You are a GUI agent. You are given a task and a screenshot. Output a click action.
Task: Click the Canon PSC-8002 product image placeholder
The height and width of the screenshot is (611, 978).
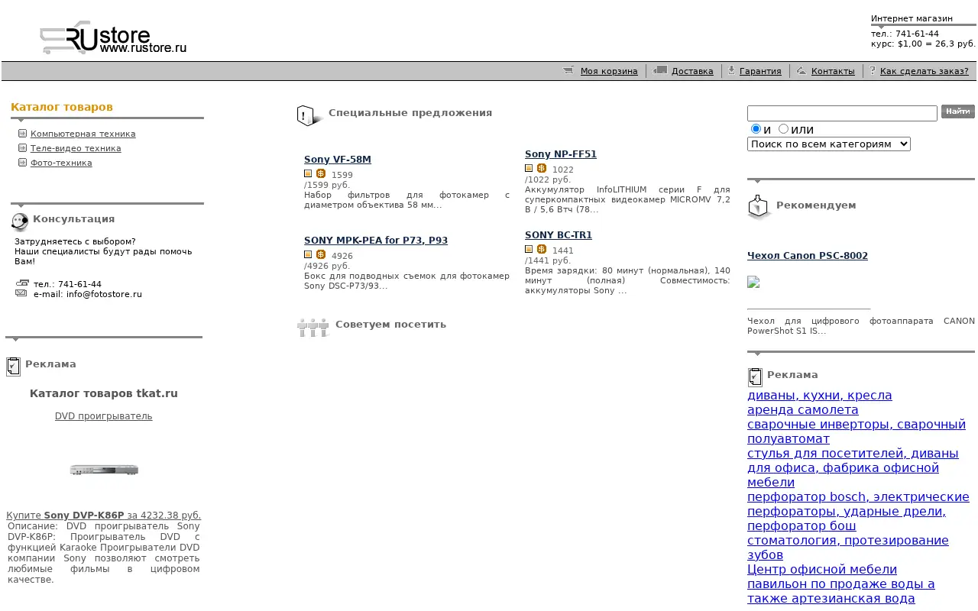[x=753, y=282]
